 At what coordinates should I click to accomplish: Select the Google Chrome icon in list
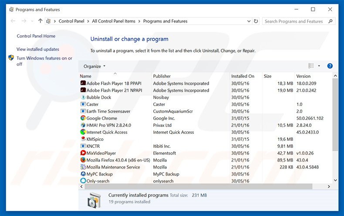coord(83,118)
